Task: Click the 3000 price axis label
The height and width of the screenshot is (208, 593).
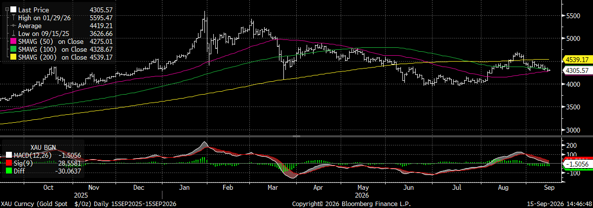Action: [574, 131]
